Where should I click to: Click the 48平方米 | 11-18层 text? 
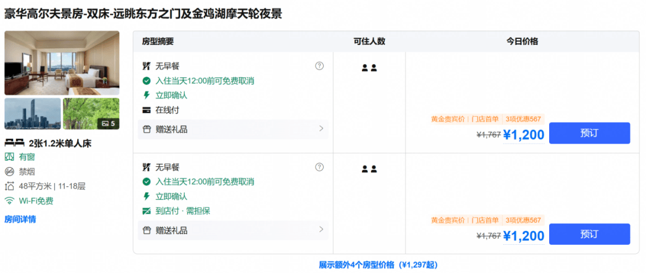[52, 186]
